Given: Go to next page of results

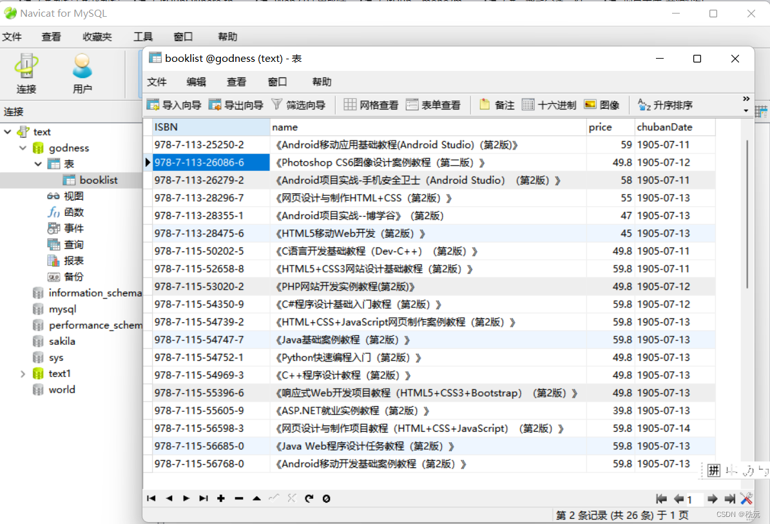Looking at the screenshot, I should click(x=712, y=499).
